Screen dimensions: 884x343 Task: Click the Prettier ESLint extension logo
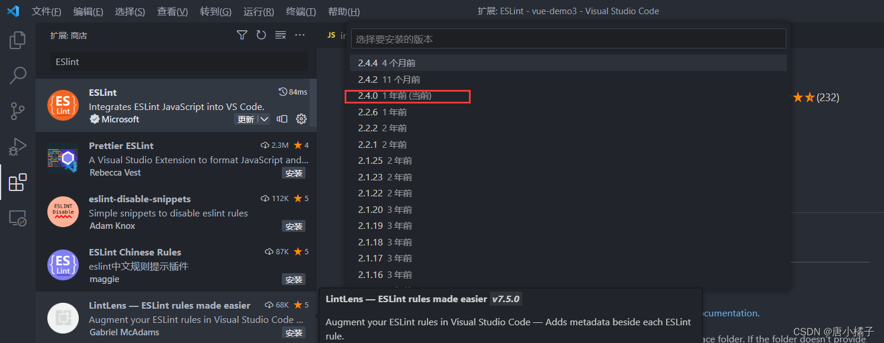63,158
